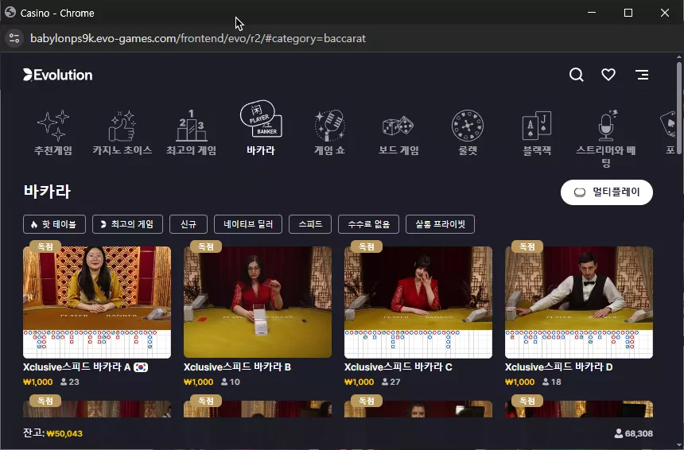The height and width of the screenshot is (450, 684).
Task: Open Xclusive스피드 바카라 B table thumbnail
Action: tap(258, 302)
